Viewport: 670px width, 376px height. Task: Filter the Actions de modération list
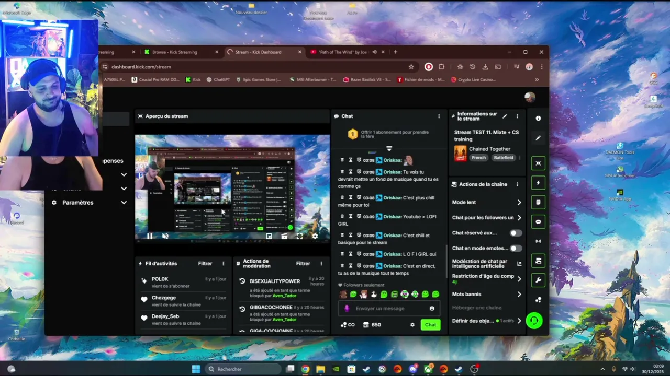pos(303,264)
